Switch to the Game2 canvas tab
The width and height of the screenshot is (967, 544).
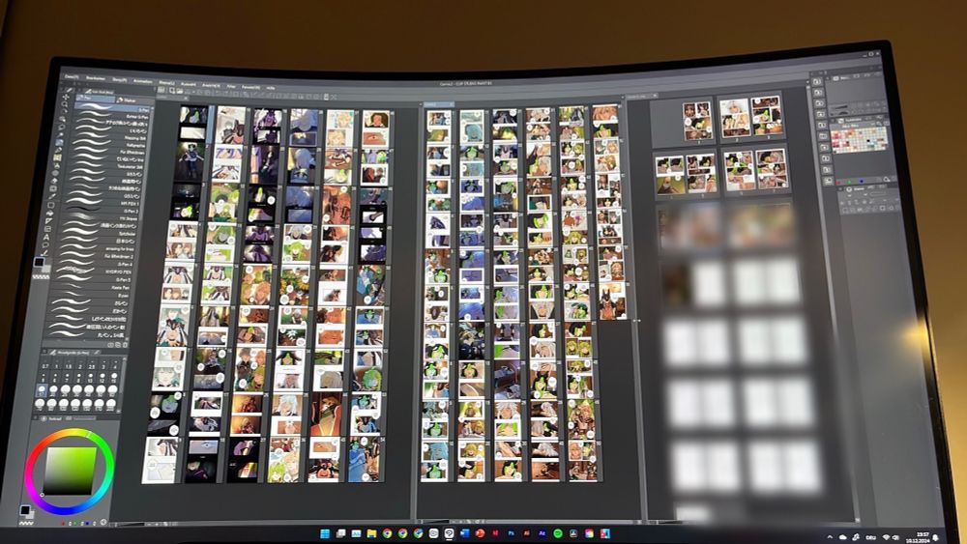439,104
